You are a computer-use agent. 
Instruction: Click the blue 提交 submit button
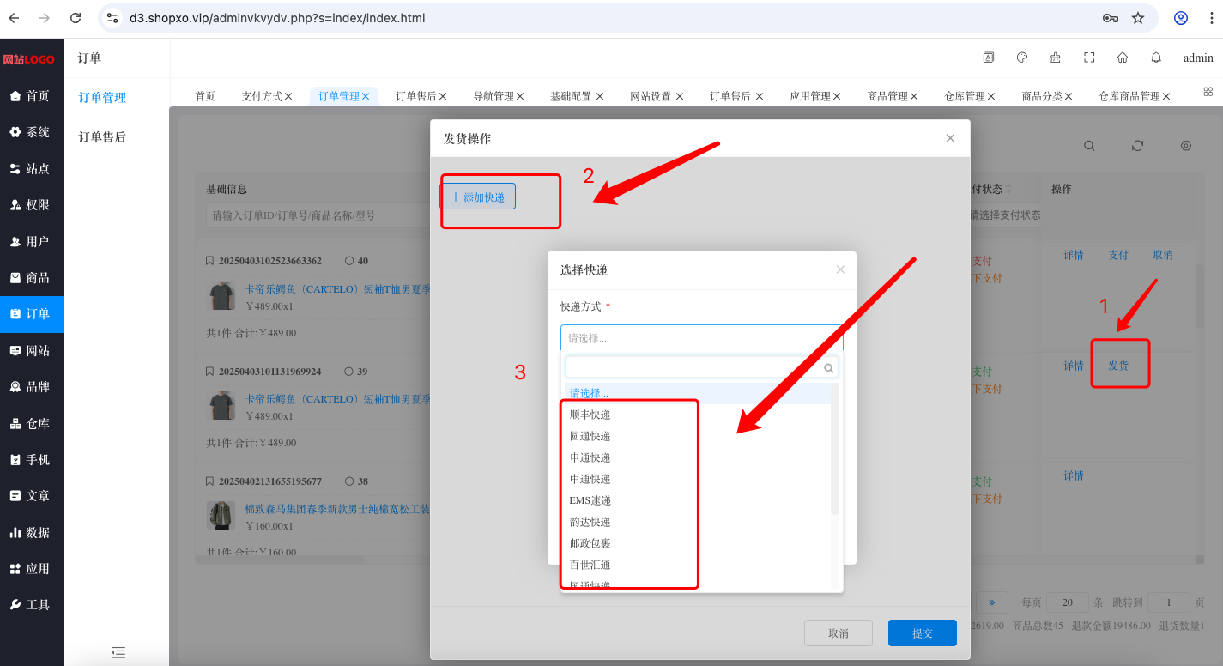(x=923, y=633)
